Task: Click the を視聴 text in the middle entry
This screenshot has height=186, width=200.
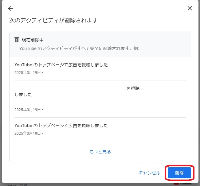Action: 133,88
